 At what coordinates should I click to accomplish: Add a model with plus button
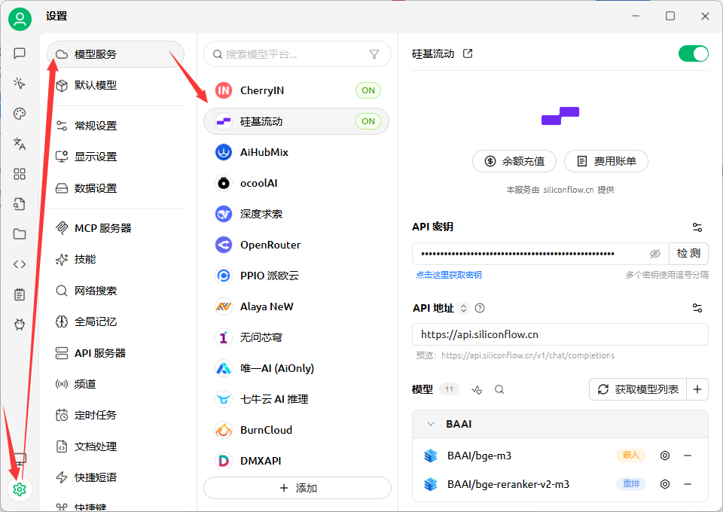click(x=697, y=389)
